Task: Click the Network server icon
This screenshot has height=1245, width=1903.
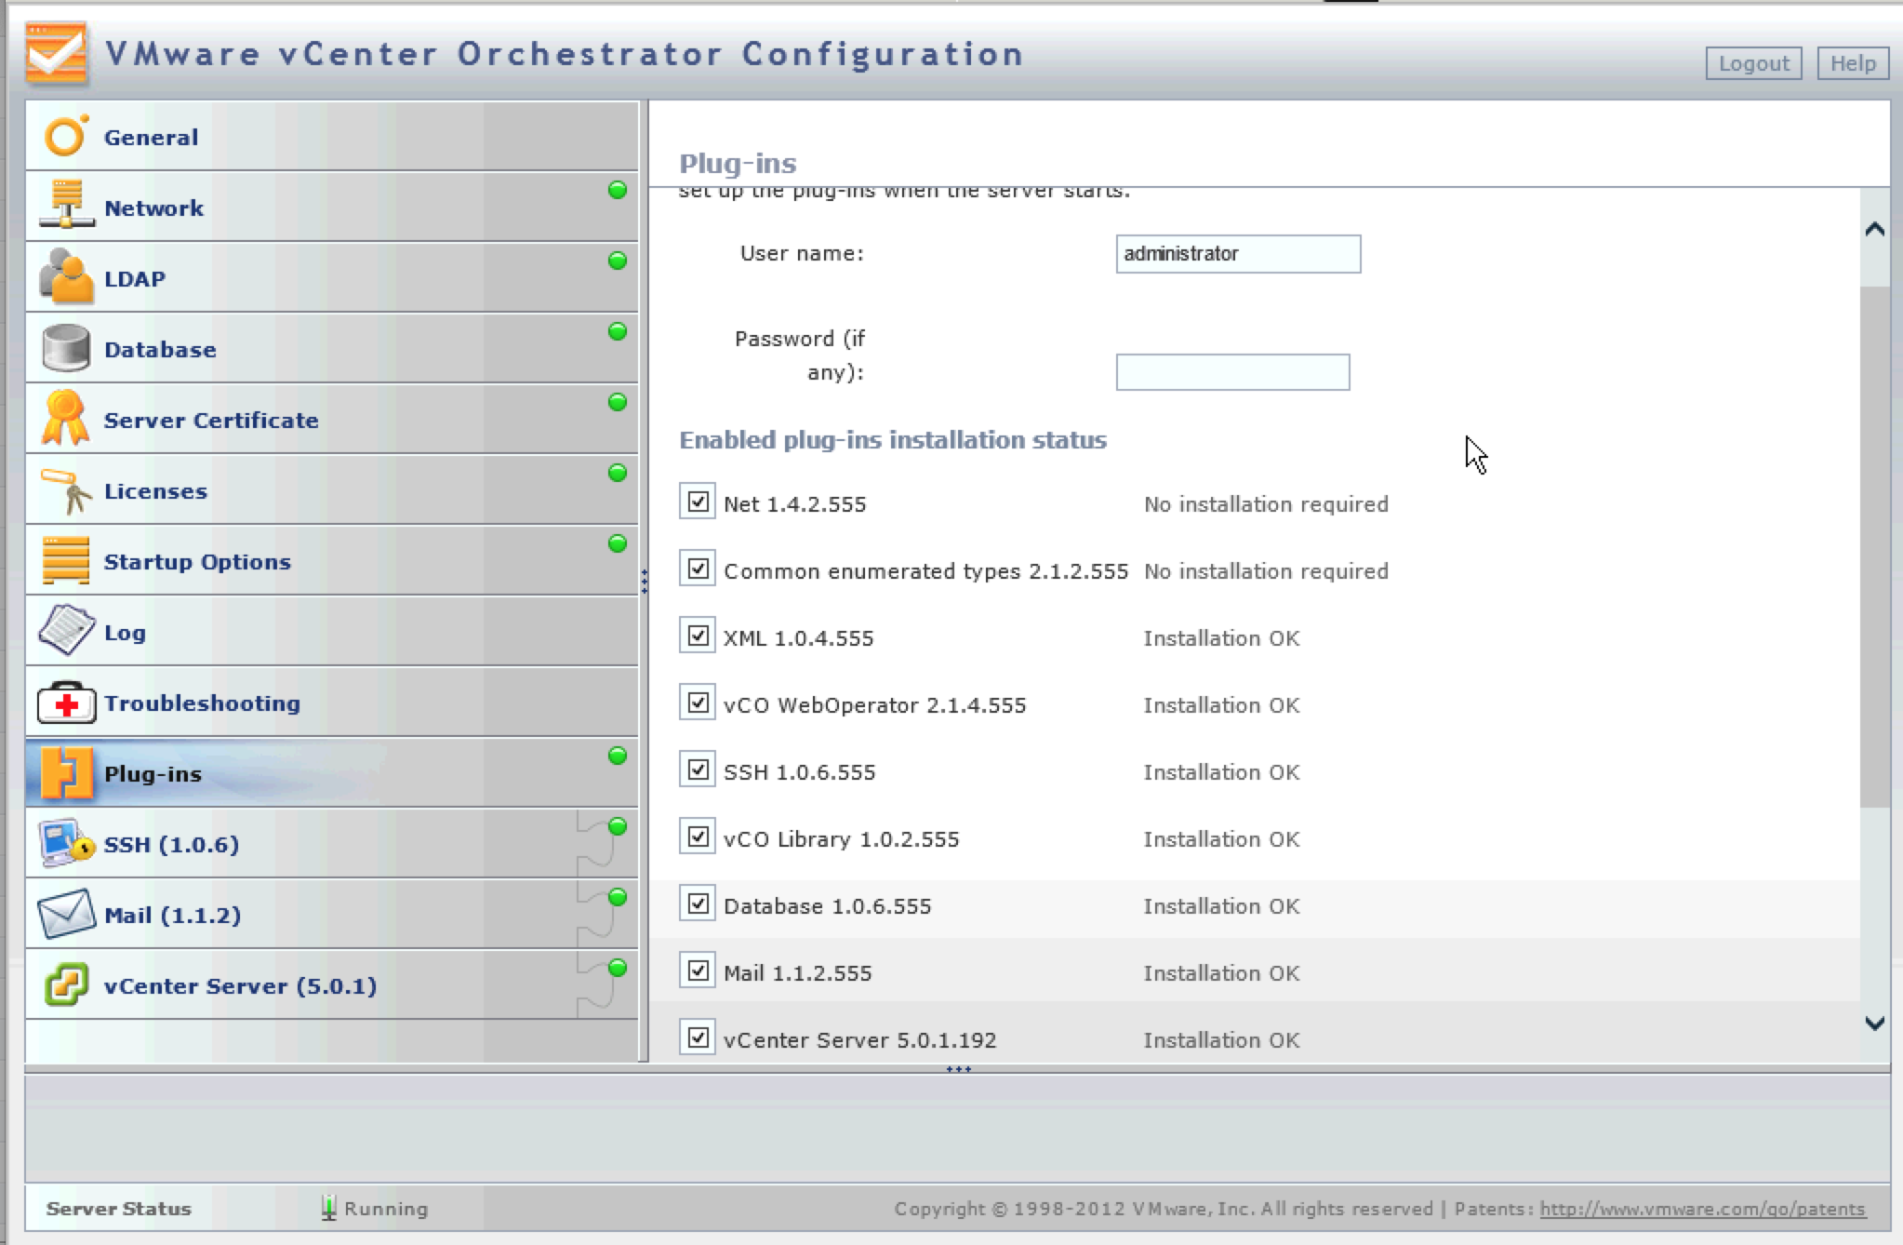Action: (65, 206)
